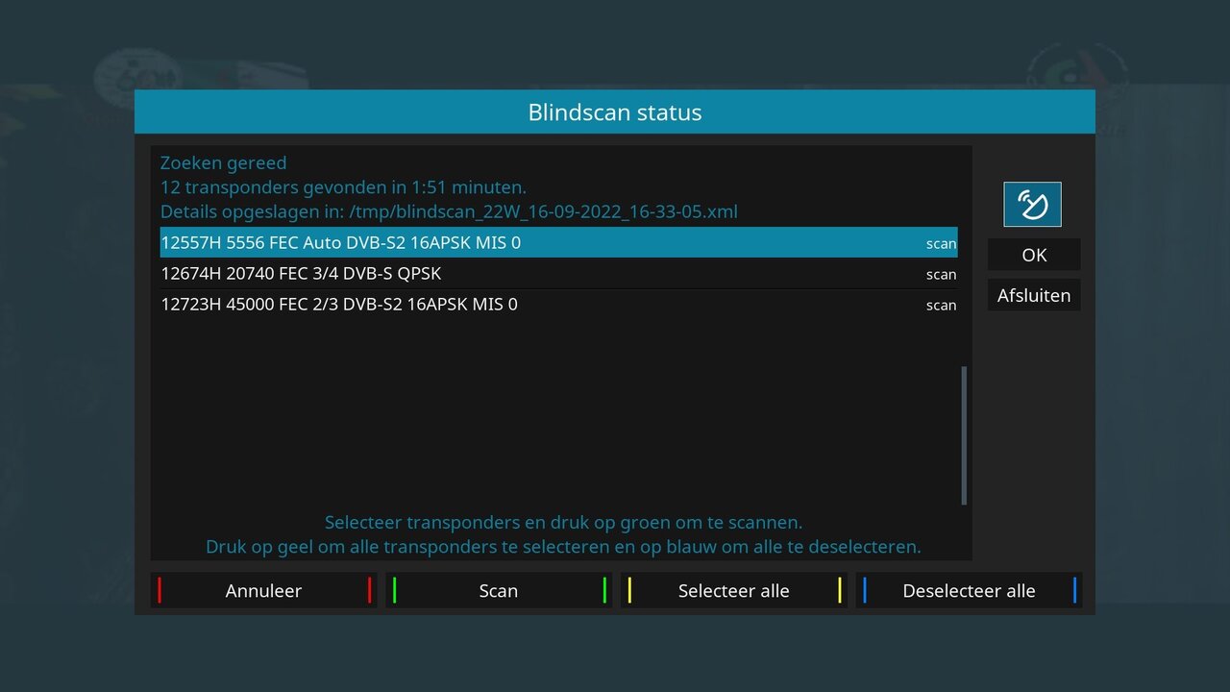Click the list scrollbar on the right
The height and width of the screenshot is (692, 1230).
pos(962,437)
